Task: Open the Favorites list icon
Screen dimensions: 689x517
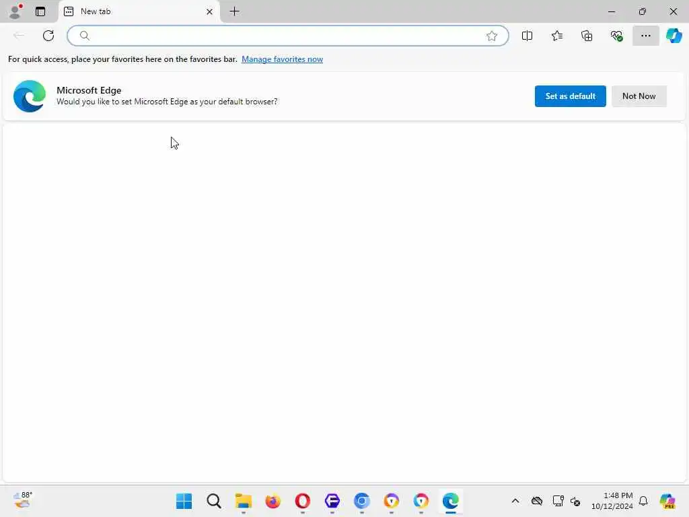Action: (556, 36)
